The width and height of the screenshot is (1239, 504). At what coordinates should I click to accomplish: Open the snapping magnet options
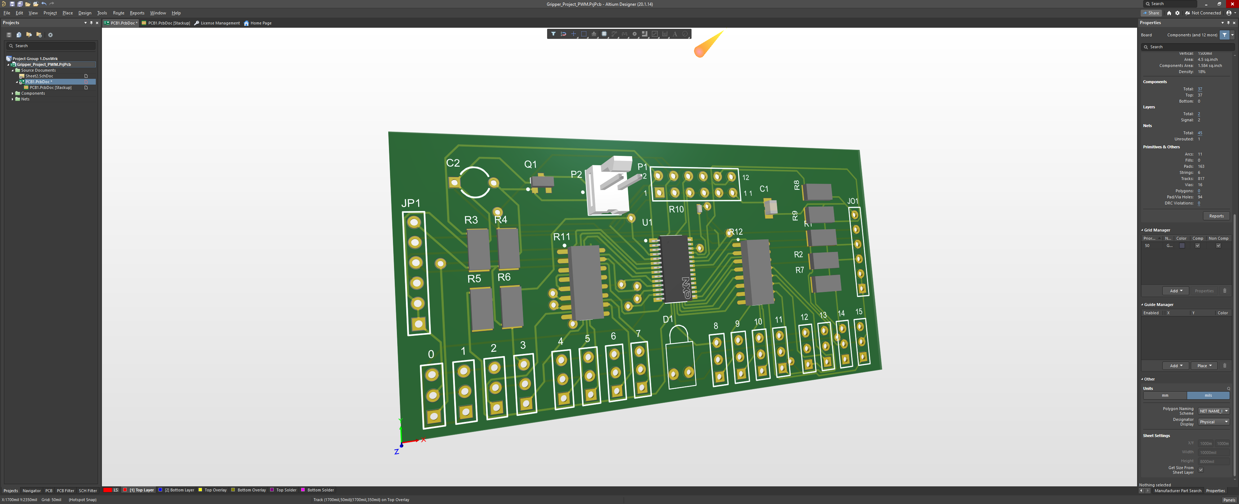pos(563,34)
